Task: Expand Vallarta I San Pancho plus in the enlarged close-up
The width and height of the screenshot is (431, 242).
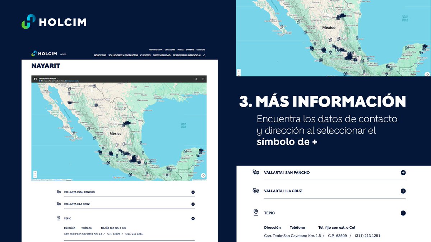Action: click(x=403, y=172)
